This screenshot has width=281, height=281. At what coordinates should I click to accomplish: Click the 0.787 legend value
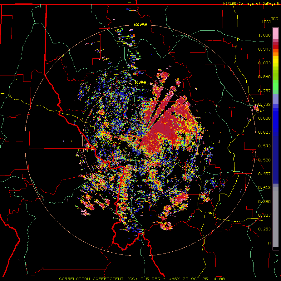pos(264,91)
